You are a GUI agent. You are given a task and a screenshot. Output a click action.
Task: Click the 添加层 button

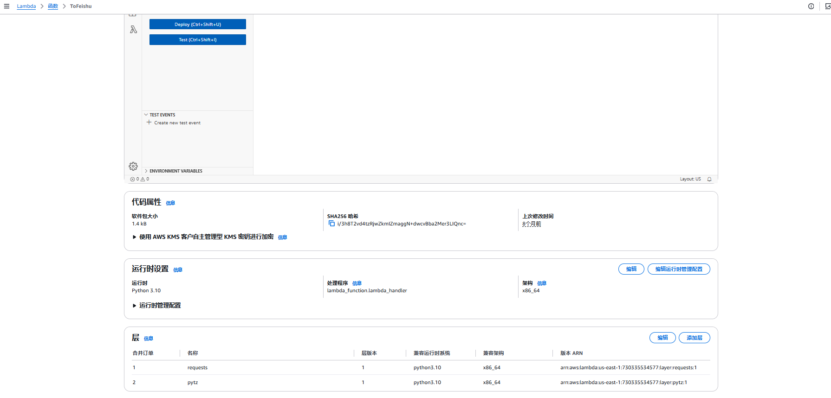695,338
